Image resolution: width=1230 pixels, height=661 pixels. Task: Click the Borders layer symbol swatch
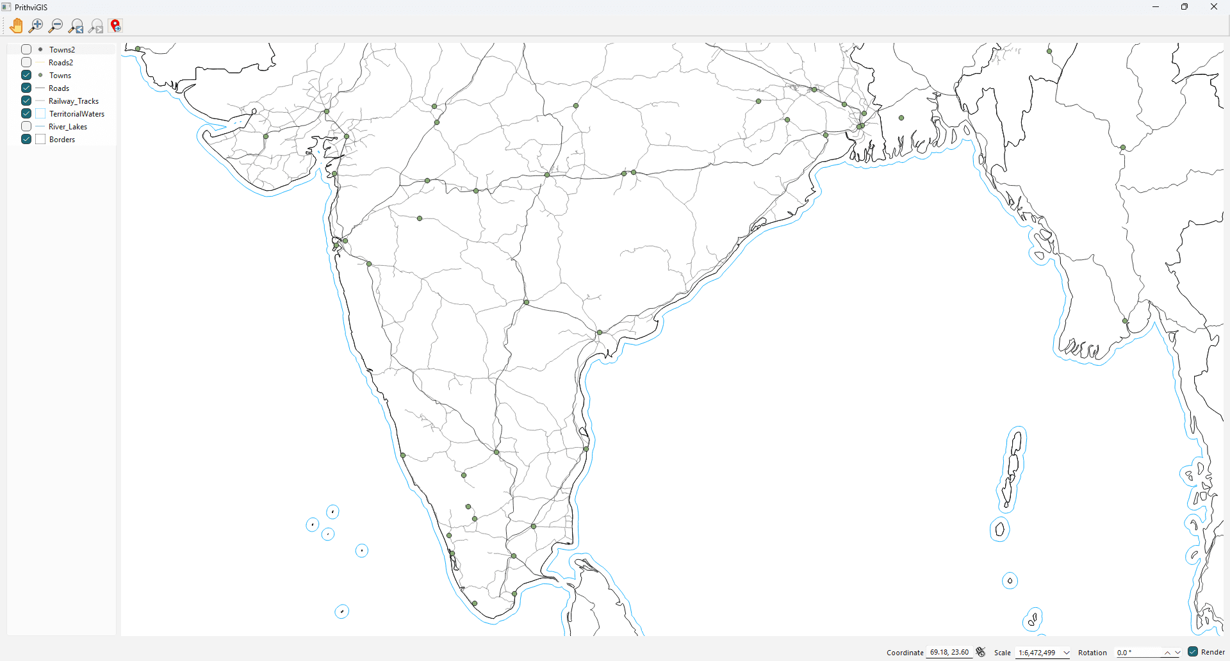[40, 140]
